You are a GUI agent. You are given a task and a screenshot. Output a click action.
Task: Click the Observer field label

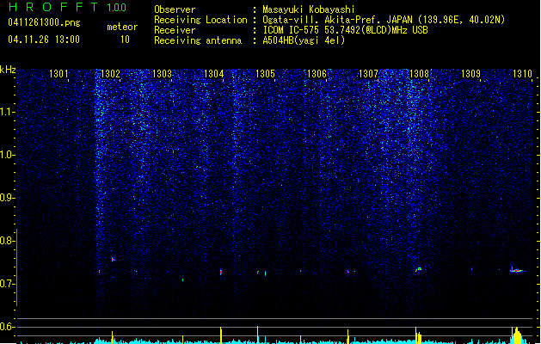click(x=175, y=9)
